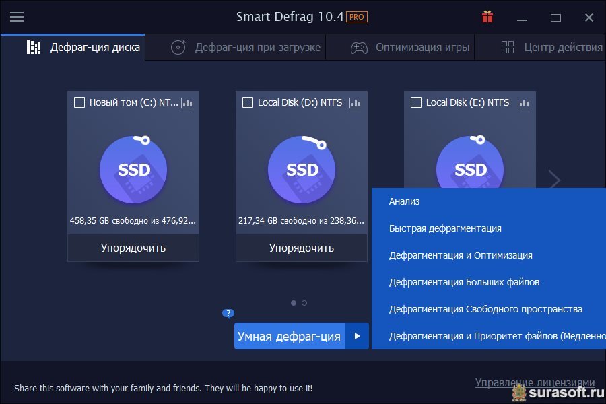Image resolution: width=606 pixels, height=404 pixels.
Task: Click the SSD disk graphic of drive E:
Action: (470, 162)
